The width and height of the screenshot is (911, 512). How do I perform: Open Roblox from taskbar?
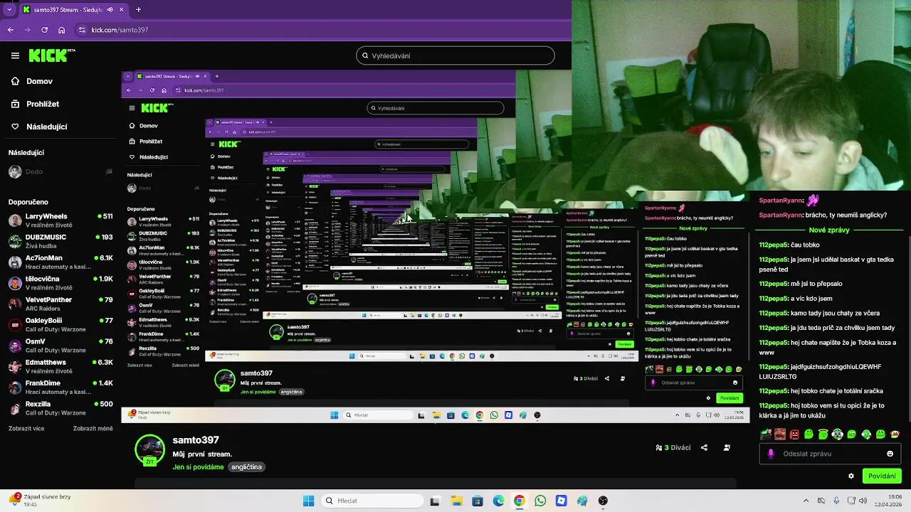coord(562,501)
